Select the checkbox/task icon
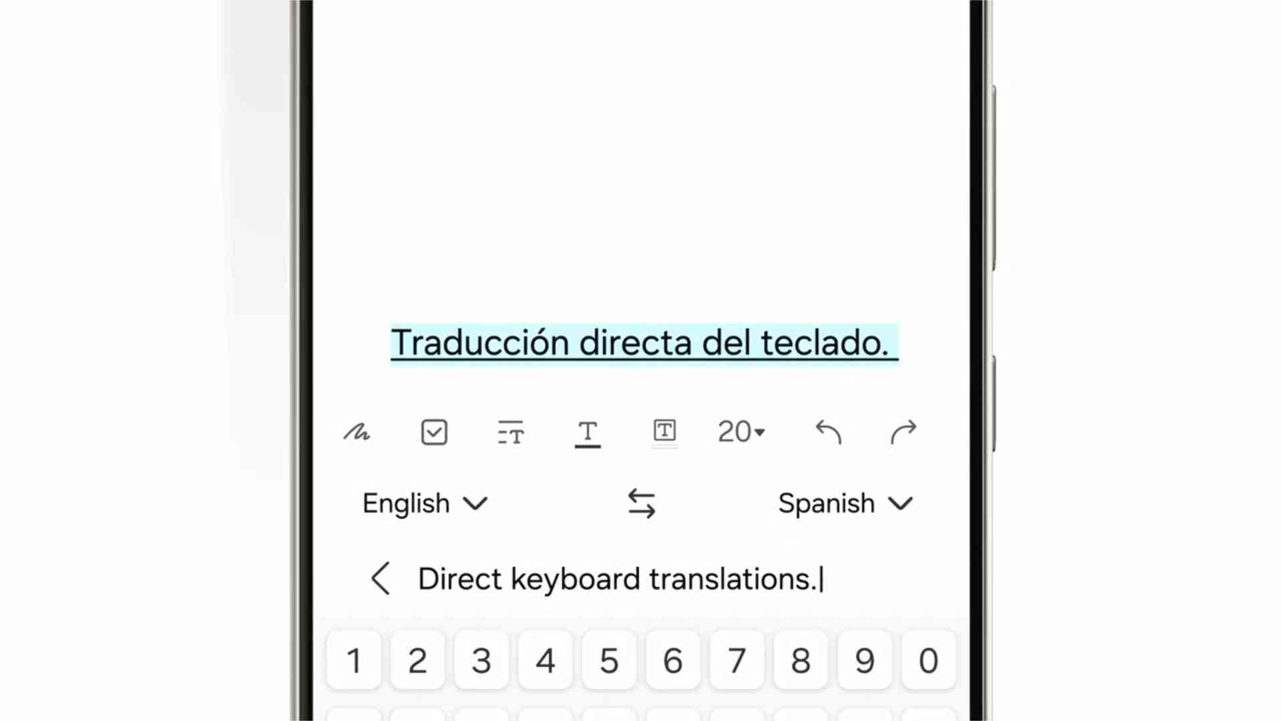This screenshot has height=721, width=1282. (x=432, y=432)
